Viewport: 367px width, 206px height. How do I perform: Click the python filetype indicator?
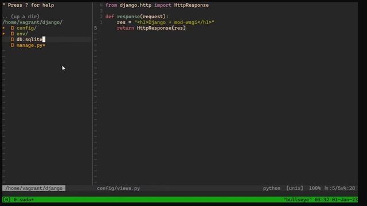271,188
